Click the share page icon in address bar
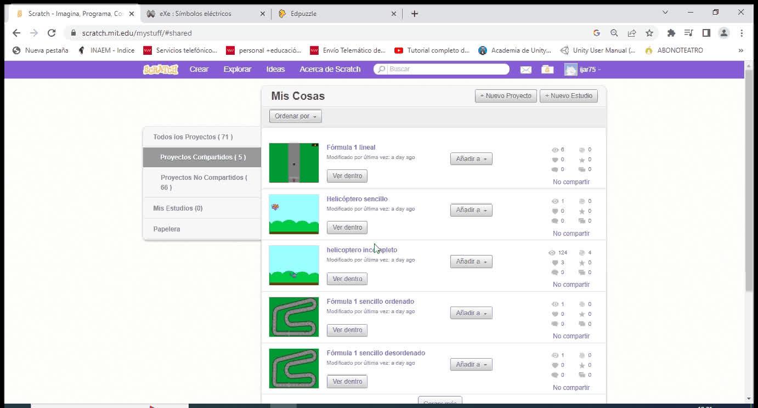This screenshot has height=408, width=758. point(632,33)
